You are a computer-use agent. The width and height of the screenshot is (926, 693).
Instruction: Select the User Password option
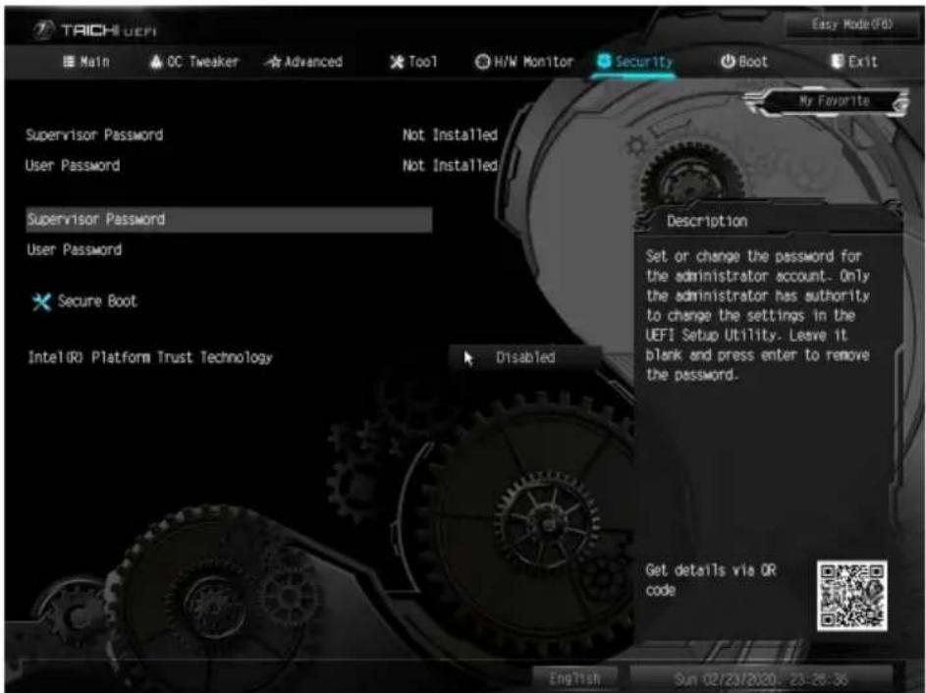coord(75,249)
